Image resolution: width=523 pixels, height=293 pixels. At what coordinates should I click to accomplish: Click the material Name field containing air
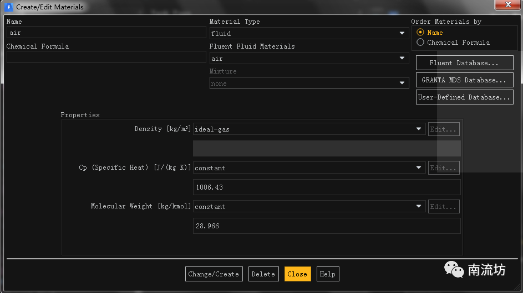(x=106, y=33)
